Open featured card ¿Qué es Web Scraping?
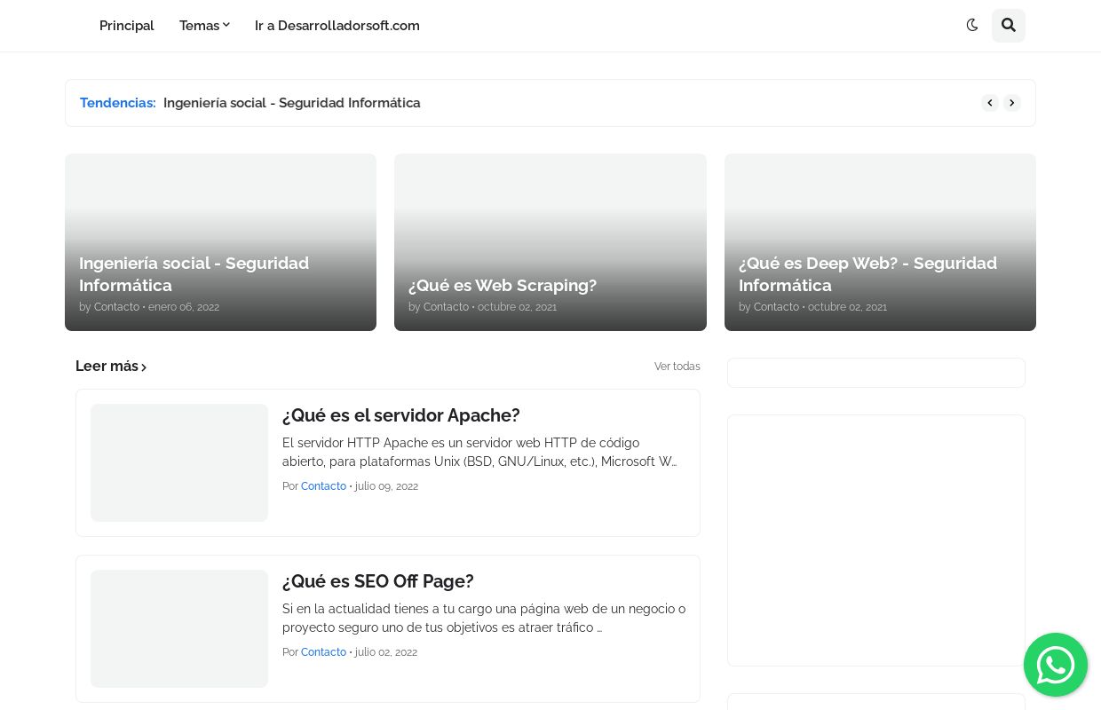Viewport: 1101px width, 710px height. pyautogui.click(x=503, y=285)
